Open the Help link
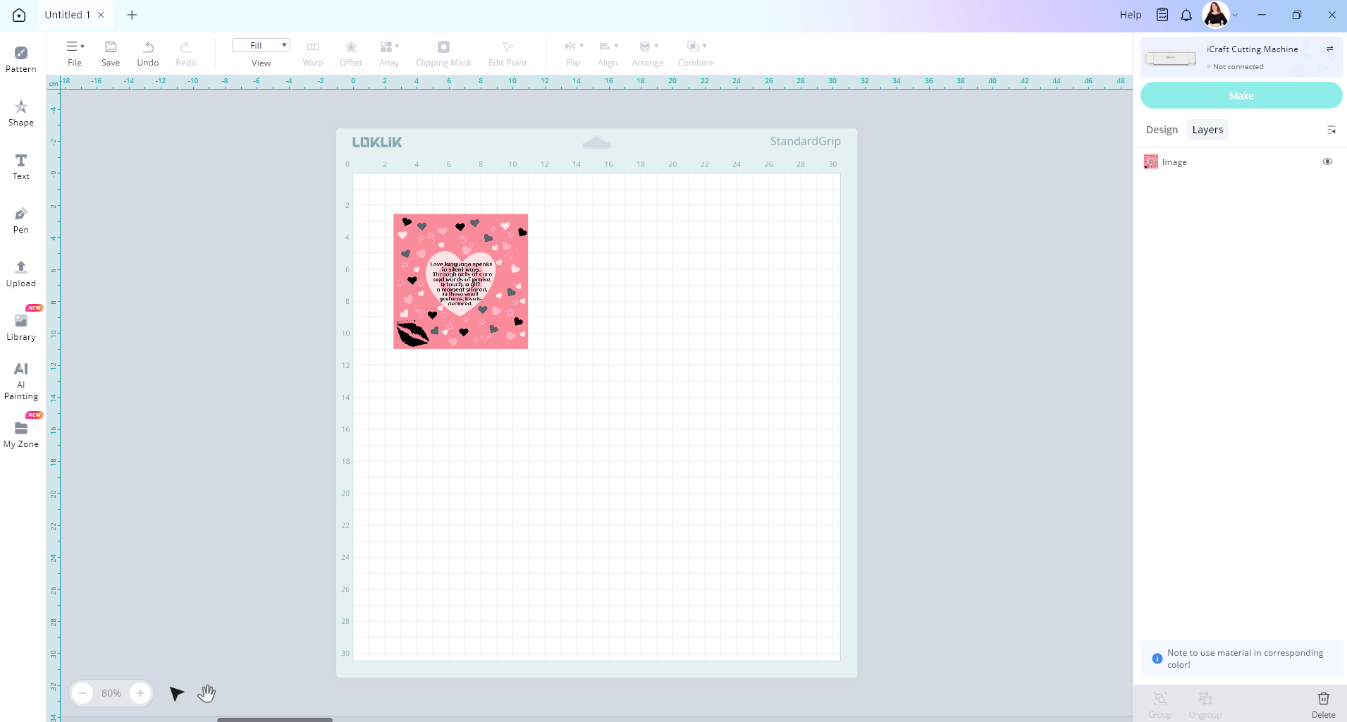 pyautogui.click(x=1130, y=15)
